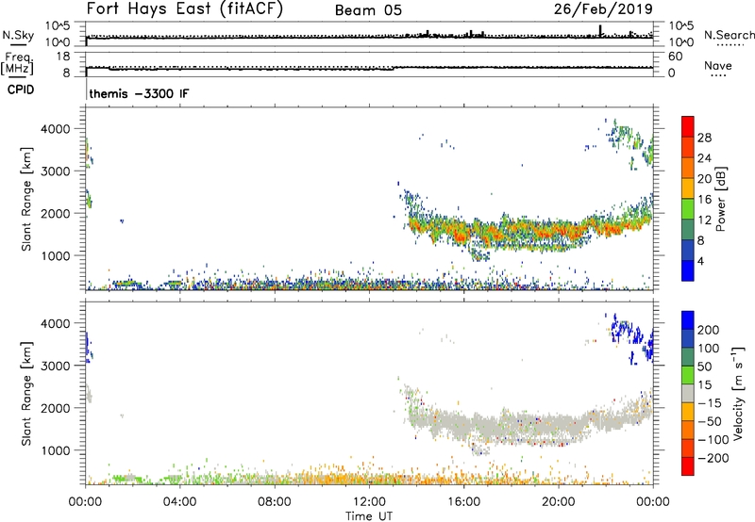Click the 'Freq. [MHz]' axis label
This screenshot has height=522, width=755.
pos(18,63)
